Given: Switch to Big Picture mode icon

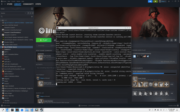Looking at the screenshot, I should pos(169,1).
